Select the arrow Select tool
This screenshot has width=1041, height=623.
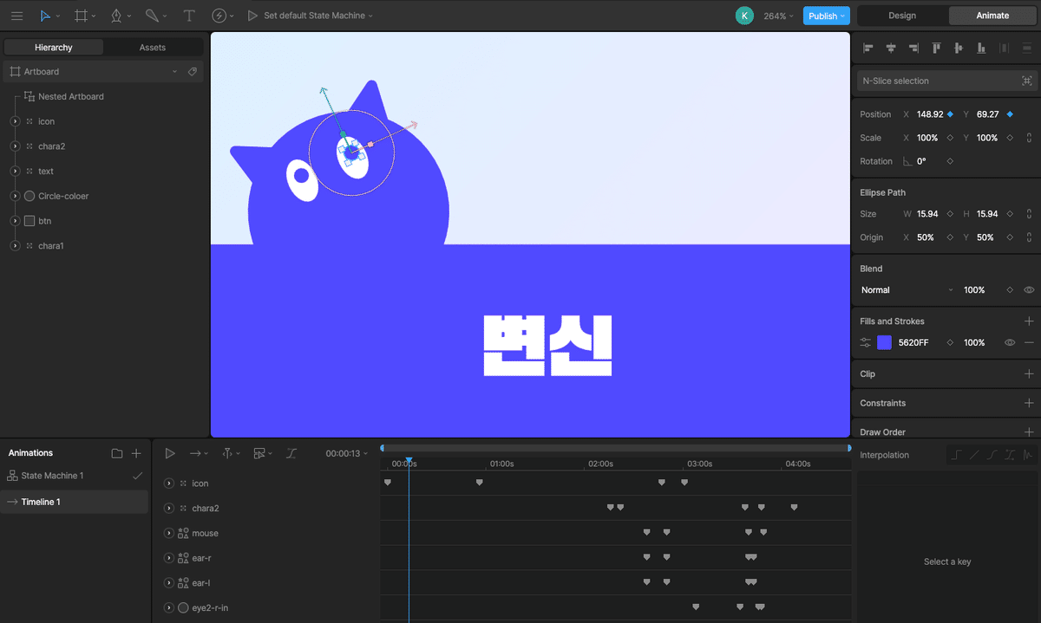pyautogui.click(x=45, y=16)
